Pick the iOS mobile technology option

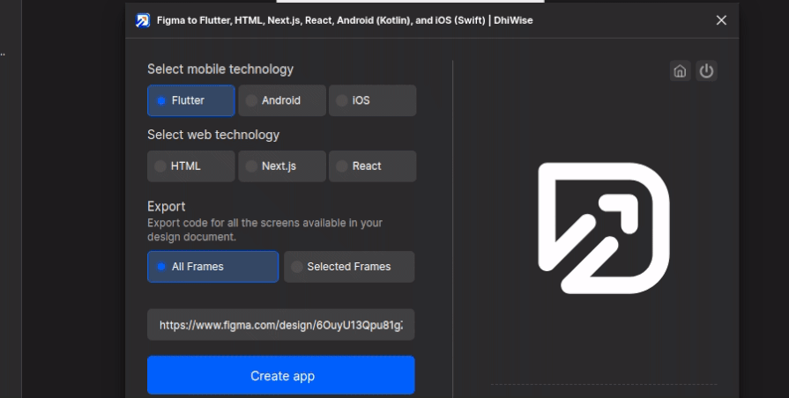pos(372,101)
